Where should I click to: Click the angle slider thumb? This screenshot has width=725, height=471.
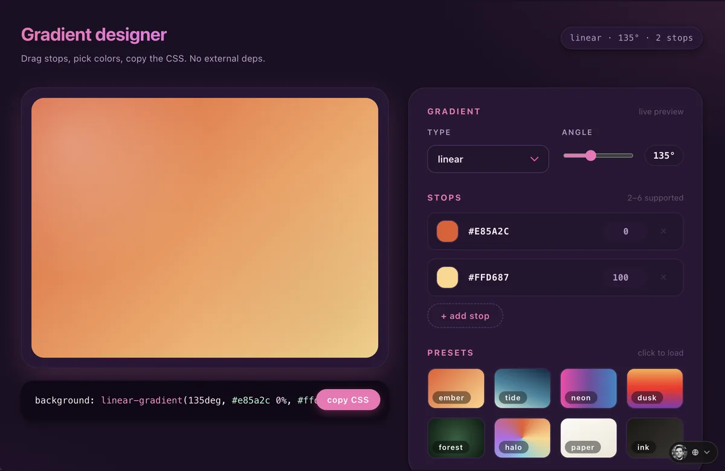[591, 156]
